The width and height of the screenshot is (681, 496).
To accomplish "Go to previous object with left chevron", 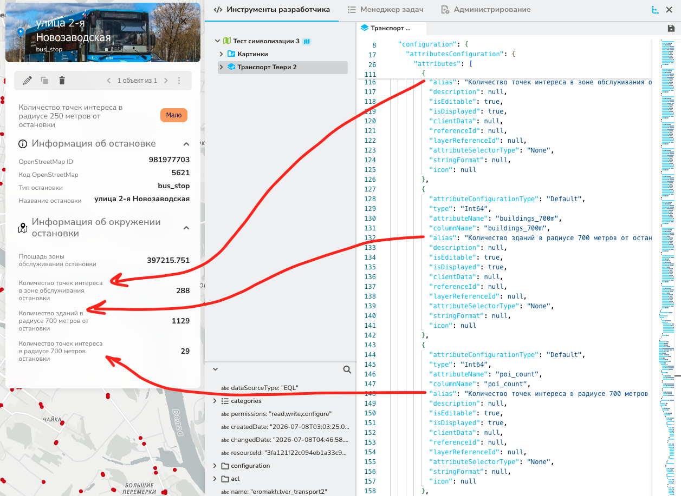I will (x=109, y=81).
